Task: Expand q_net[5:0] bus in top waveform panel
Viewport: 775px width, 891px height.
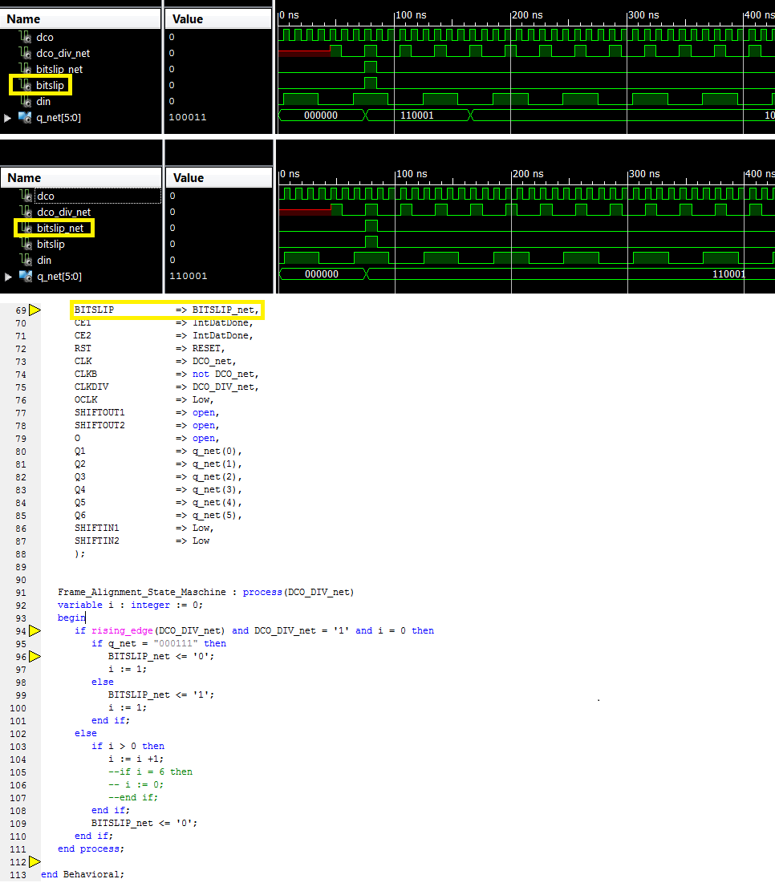Action: tap(7, 118)
